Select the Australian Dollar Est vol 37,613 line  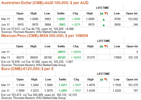(38, 29)
